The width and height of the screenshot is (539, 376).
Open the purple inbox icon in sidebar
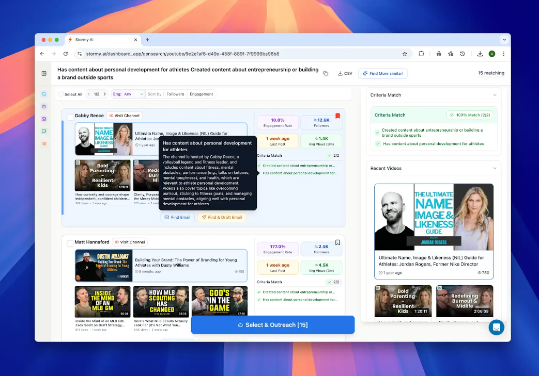coord(44,119)
